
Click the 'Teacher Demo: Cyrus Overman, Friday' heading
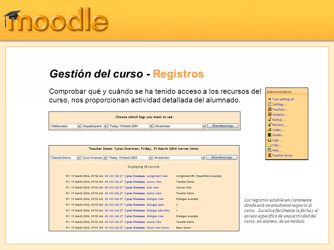[x=144, y=149]
